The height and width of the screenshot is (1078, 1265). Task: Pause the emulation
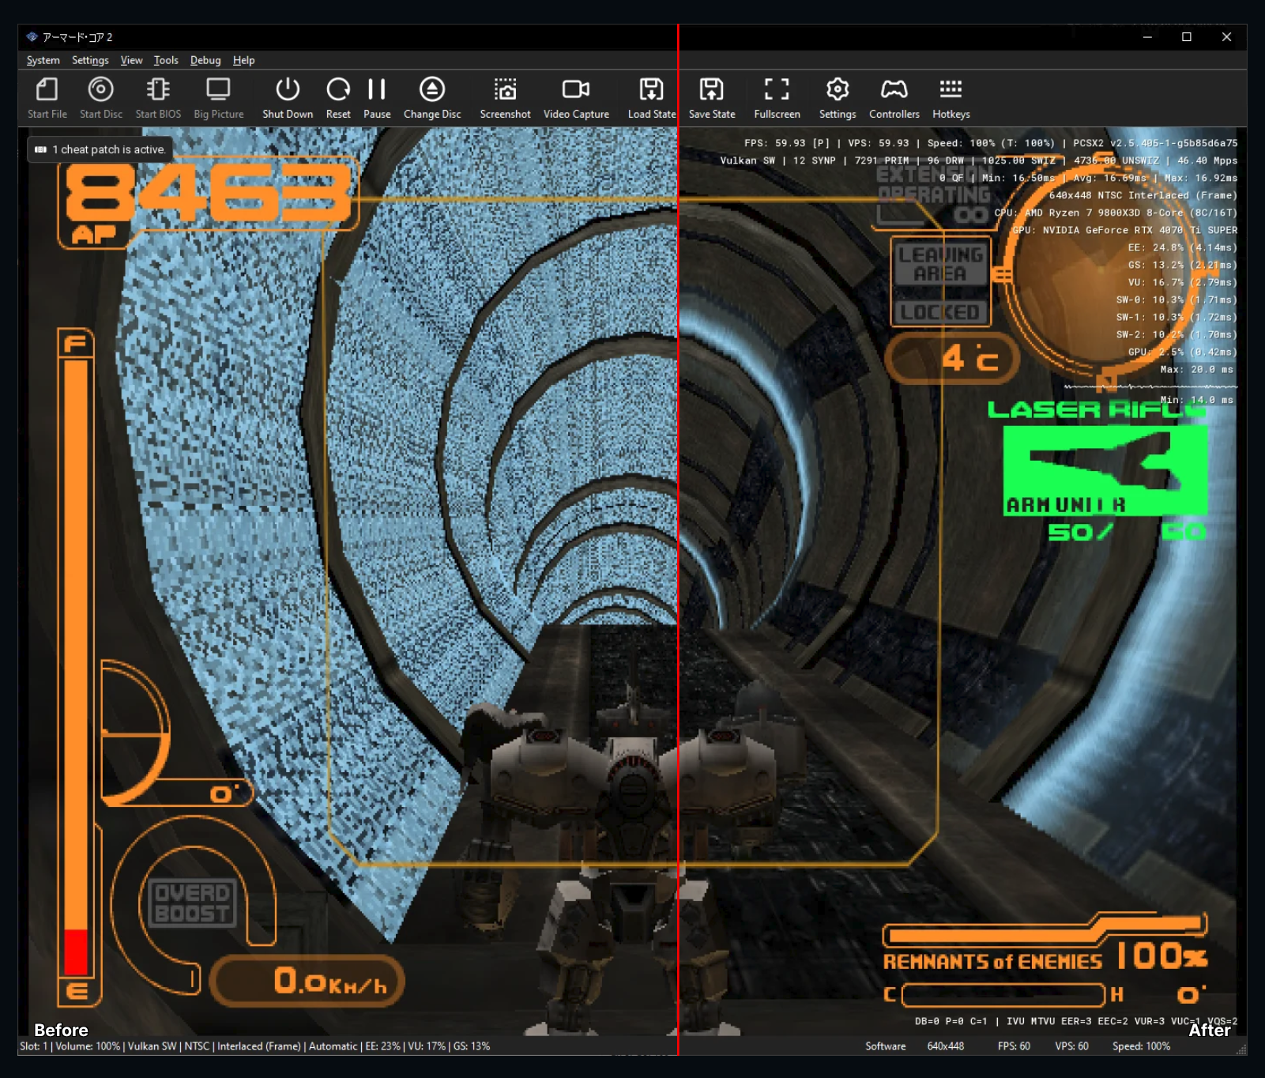coord(377,97)
